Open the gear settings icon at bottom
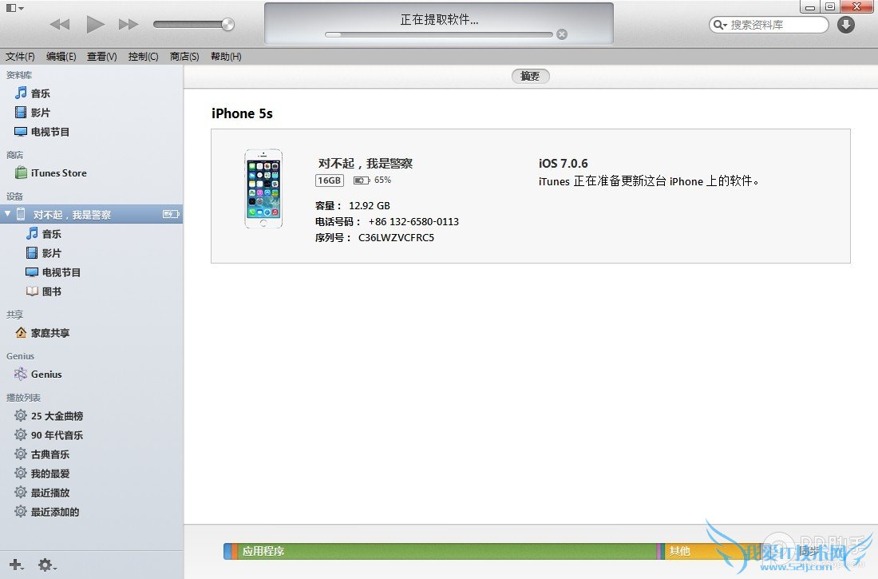Screen dimensions: 878x579 pos(44,565)
